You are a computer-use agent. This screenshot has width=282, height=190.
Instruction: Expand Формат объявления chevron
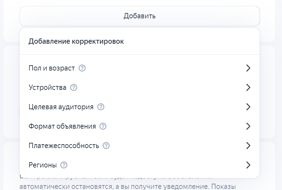(x=248, y=126)
